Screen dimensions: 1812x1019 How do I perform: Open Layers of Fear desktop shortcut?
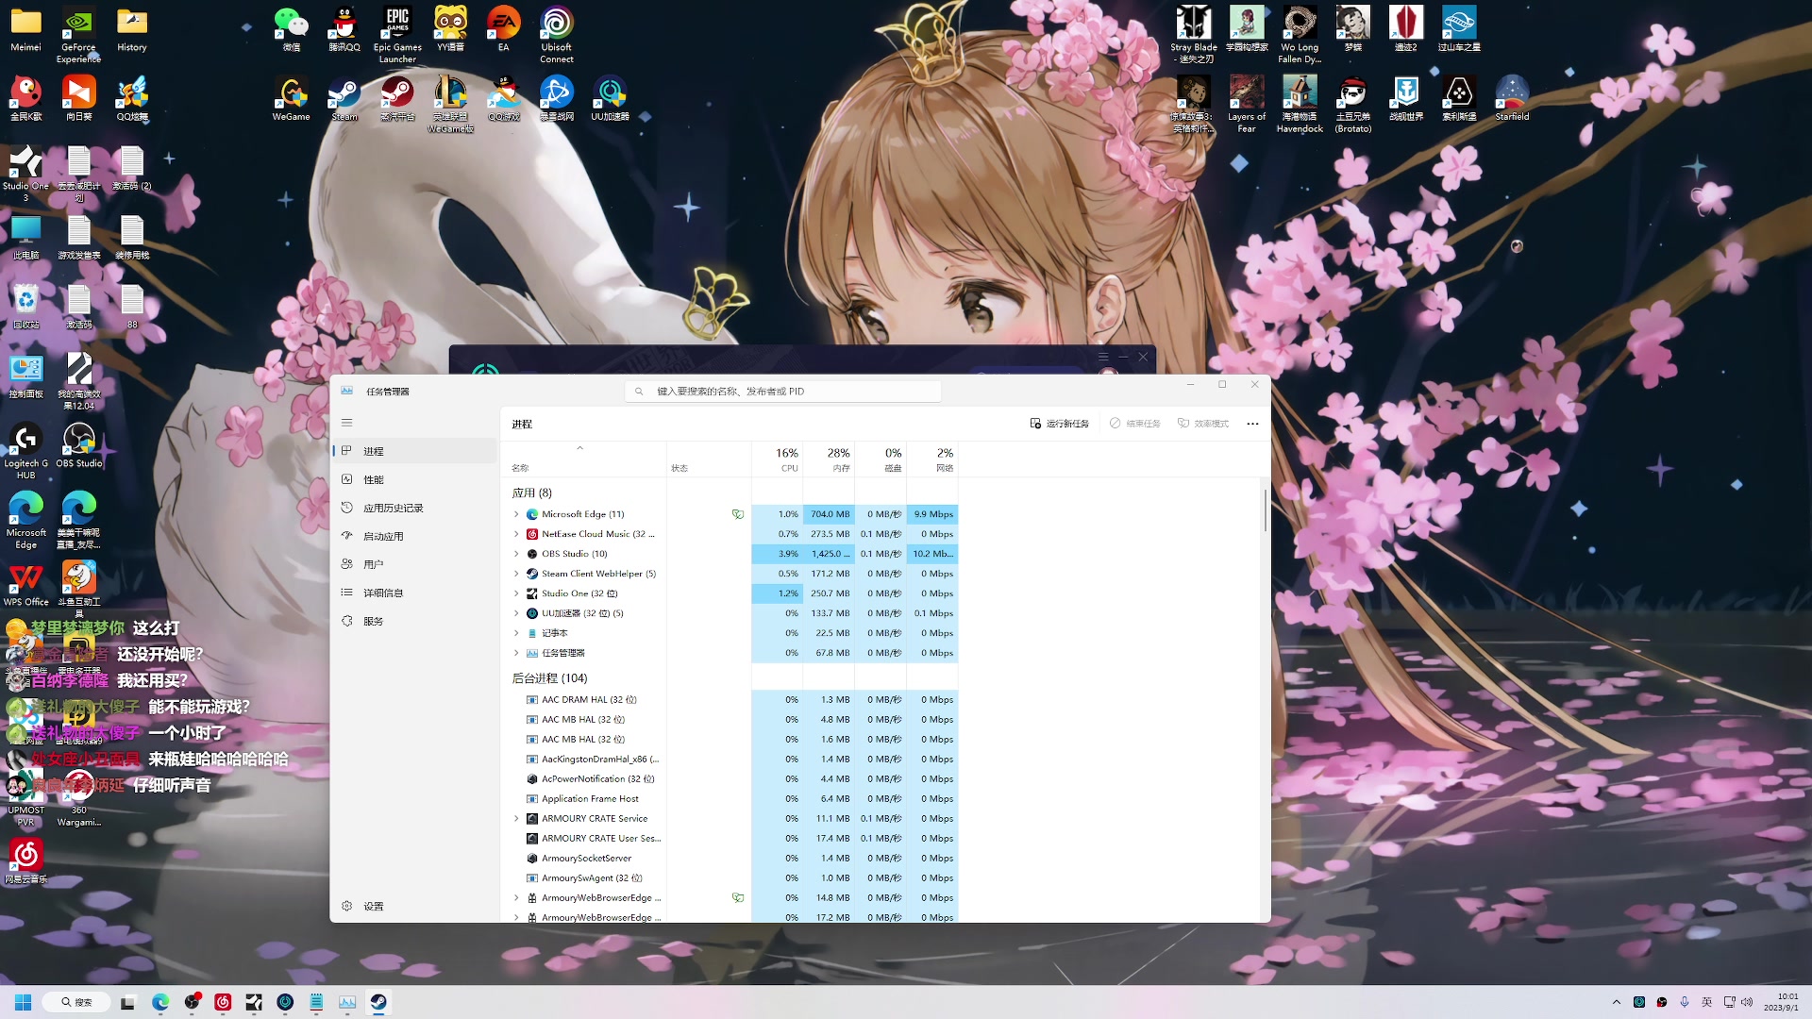[x=1247, y=105]
